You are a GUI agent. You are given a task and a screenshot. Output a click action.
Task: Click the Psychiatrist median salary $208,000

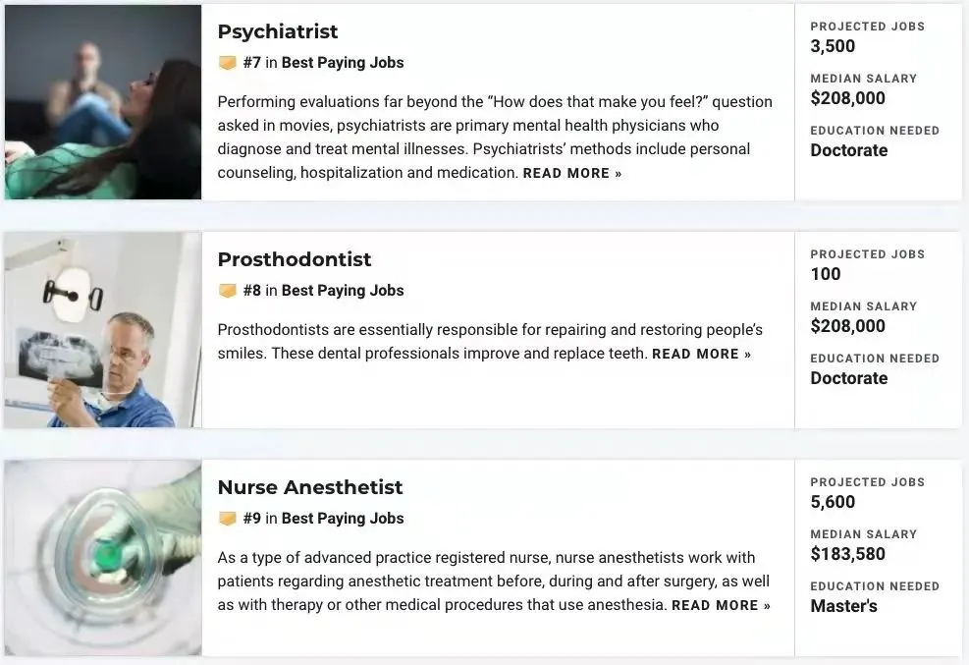(847, 98)
